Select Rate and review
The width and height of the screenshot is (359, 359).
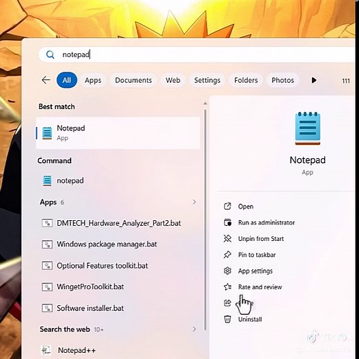(260, 287)
